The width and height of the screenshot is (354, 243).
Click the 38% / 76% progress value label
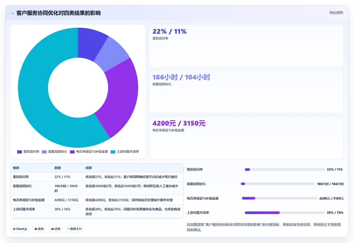pyautogui.click(x=335, y=213)
